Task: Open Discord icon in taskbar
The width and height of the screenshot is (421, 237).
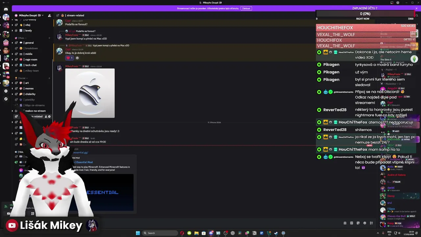Action: 211,233
